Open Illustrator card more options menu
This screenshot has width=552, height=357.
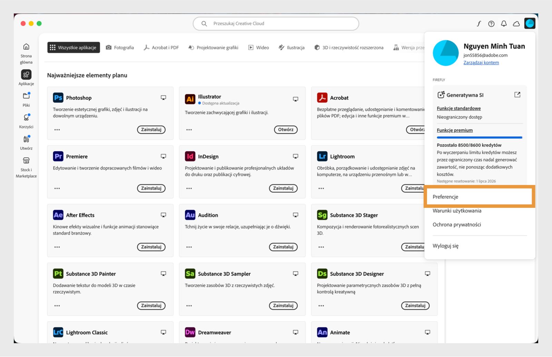coord(189,130)
